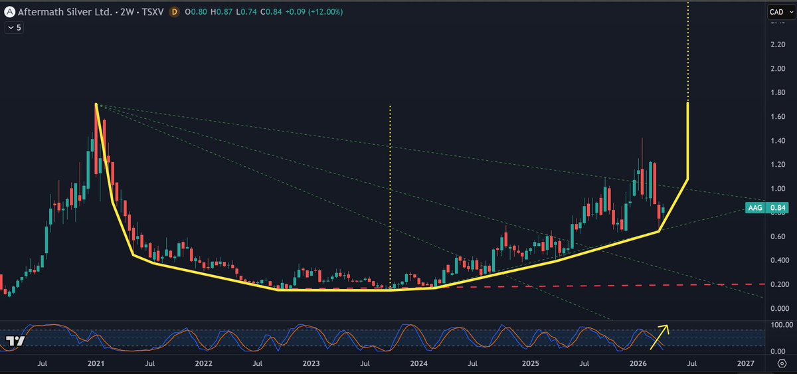Click the 2023 label on time axis
797x374 pixels.
tap(311, 364)
